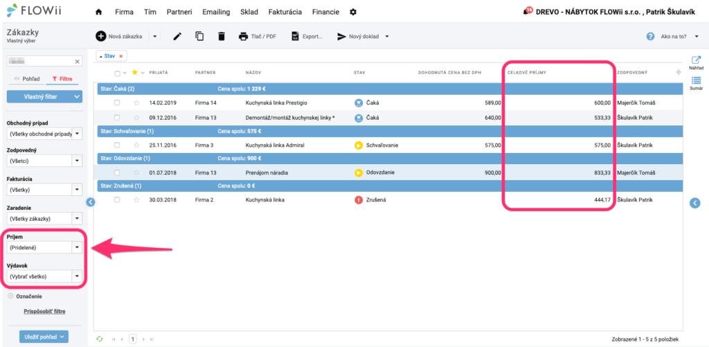Image resolution: width=709 pixels, height=347 pixels.
Task: Click the Prispôsobiť filtre link
Action: tap(45, 312)
